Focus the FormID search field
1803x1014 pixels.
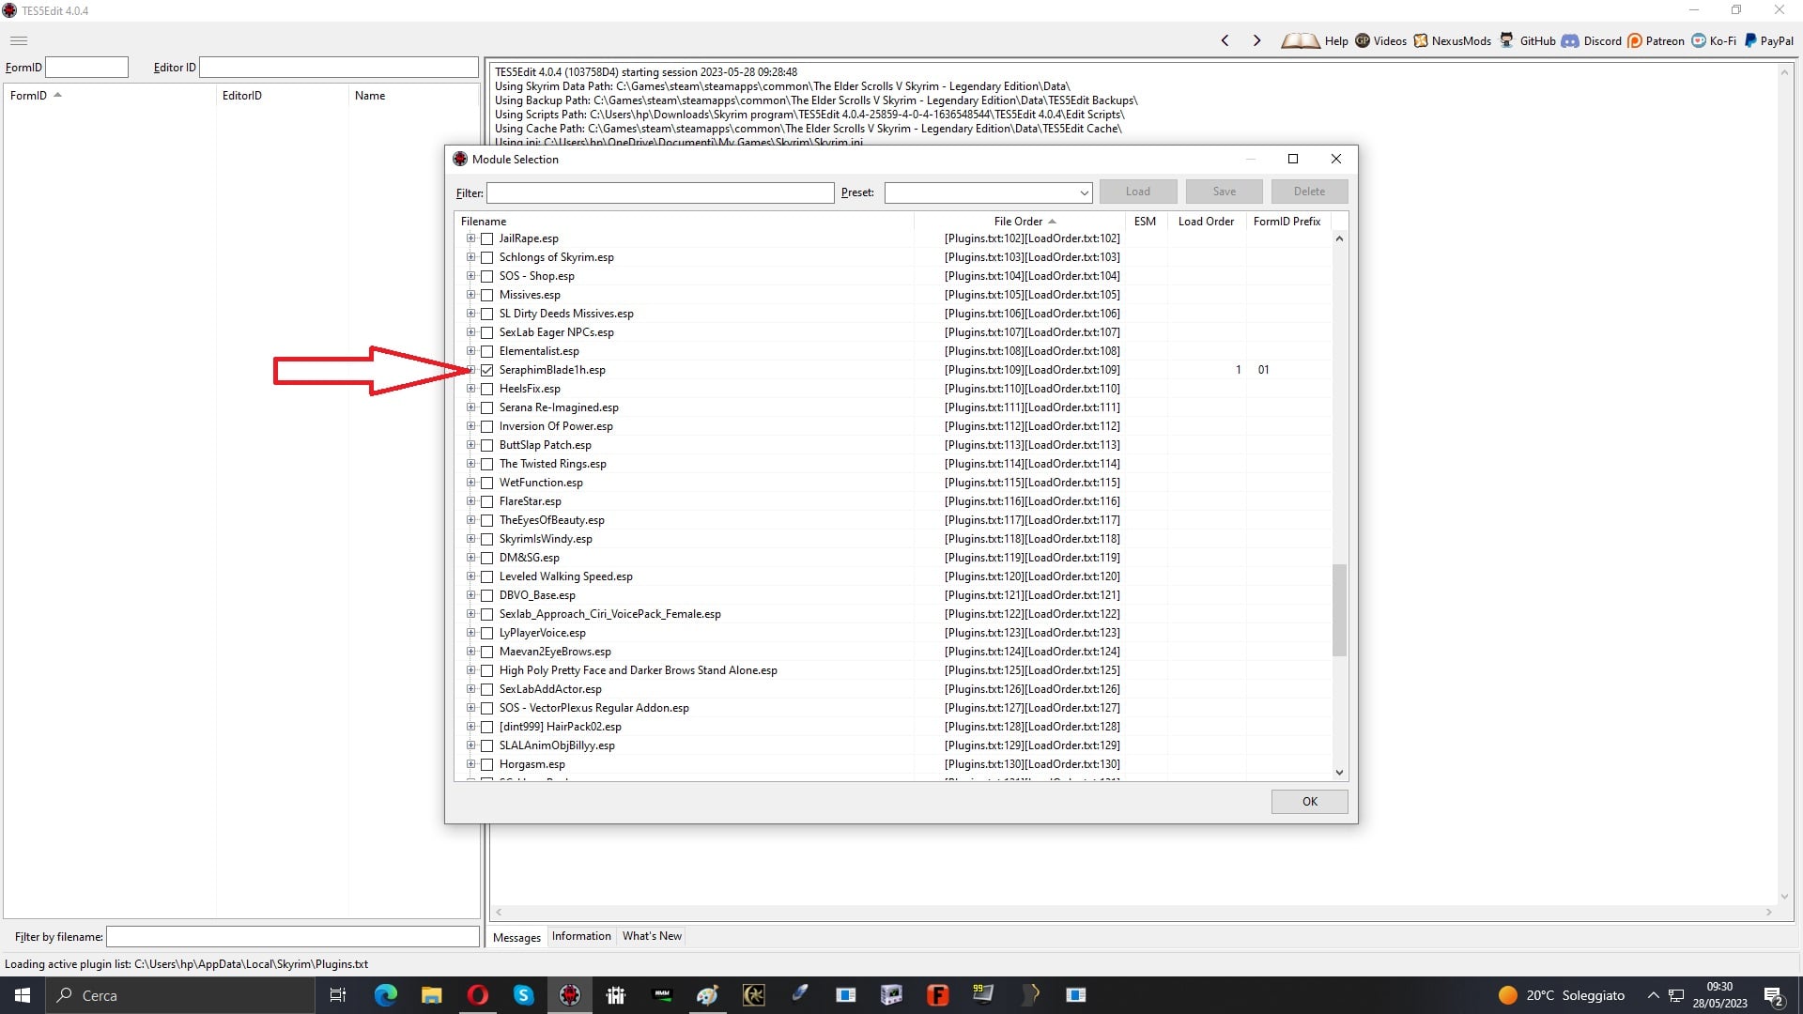pos(86,68)
